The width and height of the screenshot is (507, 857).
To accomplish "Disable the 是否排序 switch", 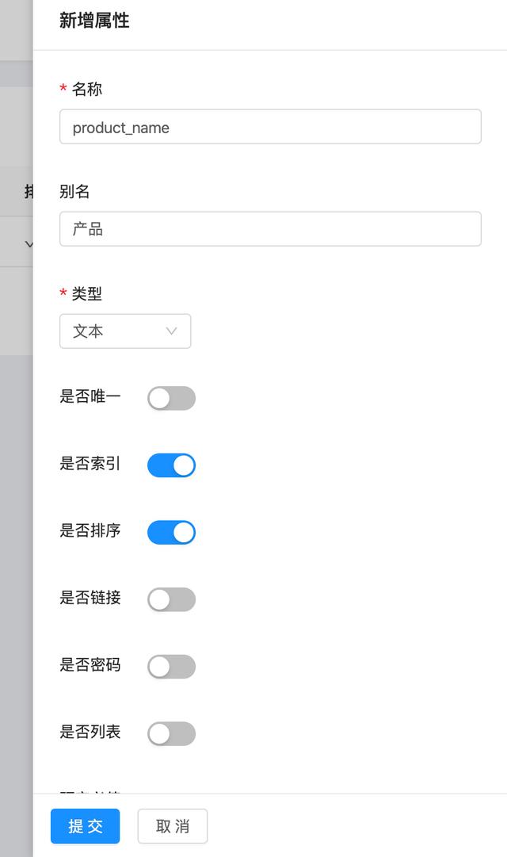I will 171,532.
